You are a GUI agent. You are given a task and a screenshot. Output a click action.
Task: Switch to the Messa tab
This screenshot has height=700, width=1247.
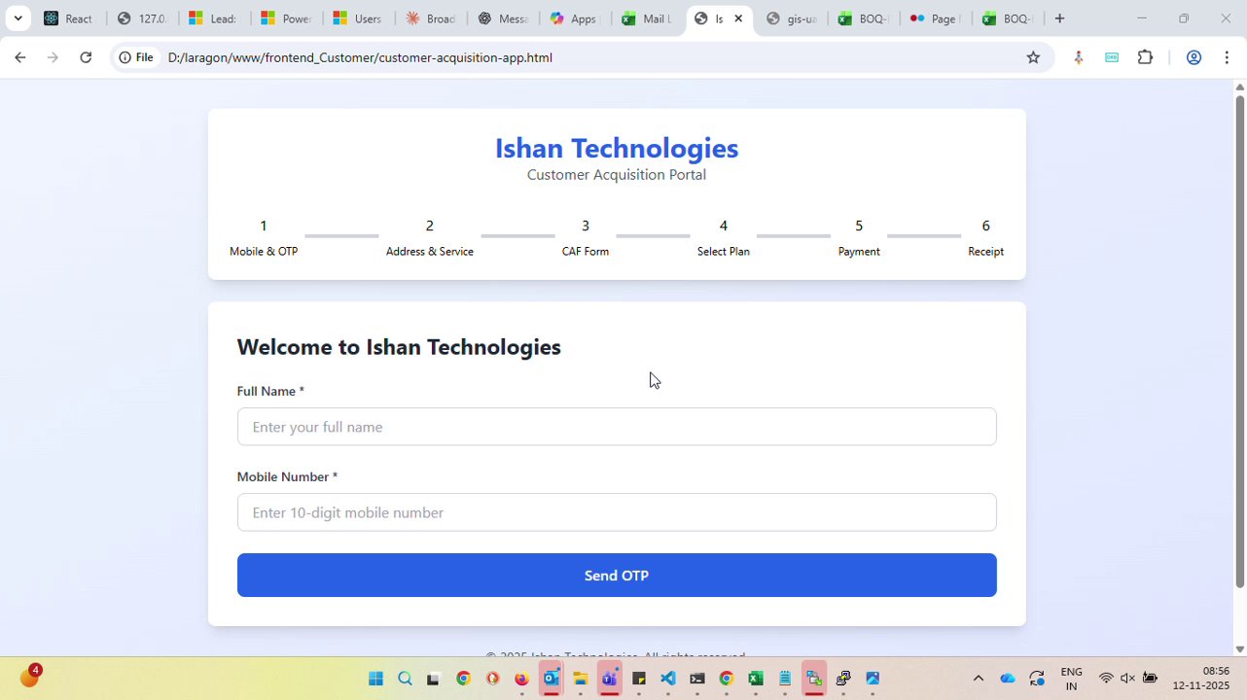tap(501, 18)
